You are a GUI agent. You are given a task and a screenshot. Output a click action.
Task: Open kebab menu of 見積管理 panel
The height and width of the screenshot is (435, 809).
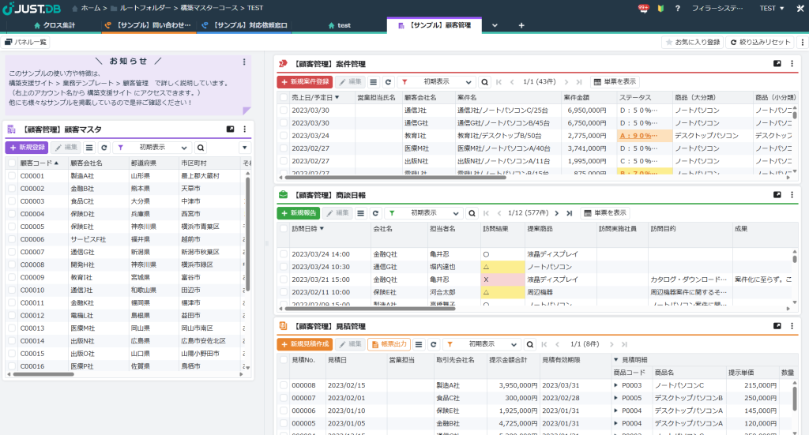(x=792, y=326)
